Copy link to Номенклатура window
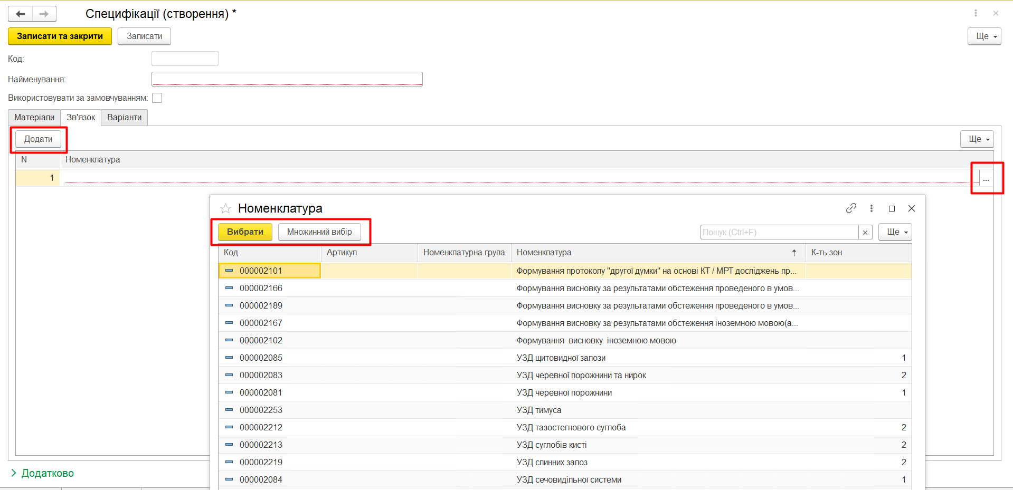Screen dimensions: 1013x490 pos(850,208)
